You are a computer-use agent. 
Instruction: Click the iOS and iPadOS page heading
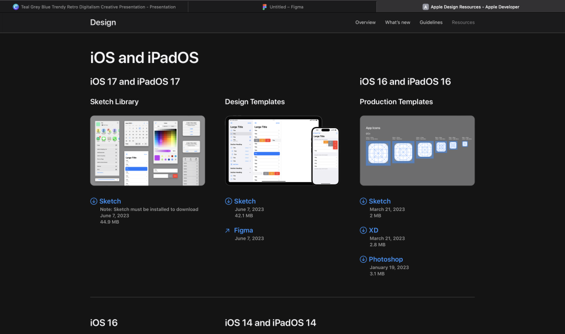click(144, 58)
